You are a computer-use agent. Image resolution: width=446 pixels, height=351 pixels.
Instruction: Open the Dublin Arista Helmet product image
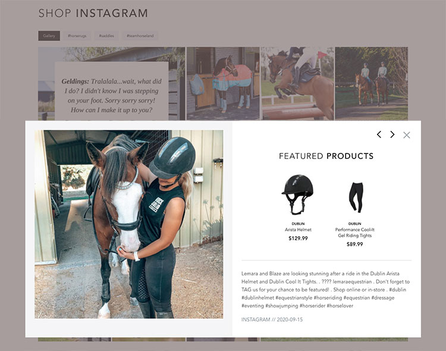click(298, 194)
